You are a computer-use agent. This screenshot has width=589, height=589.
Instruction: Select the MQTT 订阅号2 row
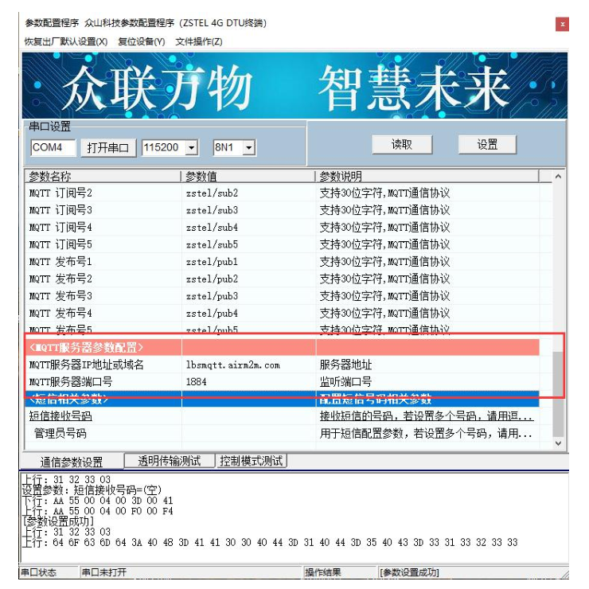283,193
